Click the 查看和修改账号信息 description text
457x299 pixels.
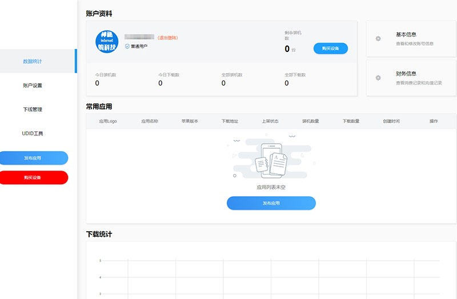click(x=415, y=44)
